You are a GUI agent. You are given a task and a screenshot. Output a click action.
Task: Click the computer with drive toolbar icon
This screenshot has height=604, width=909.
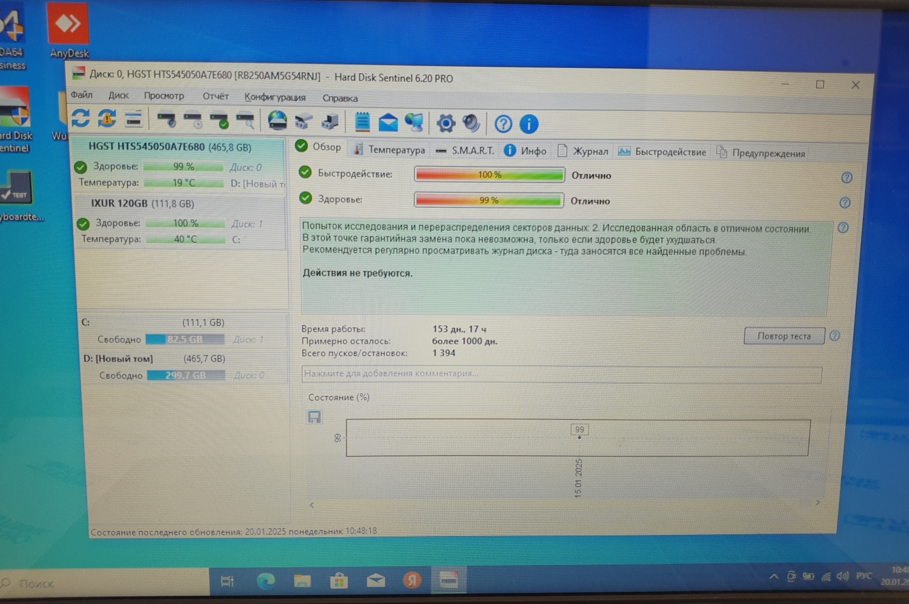[x=330, y=122]
